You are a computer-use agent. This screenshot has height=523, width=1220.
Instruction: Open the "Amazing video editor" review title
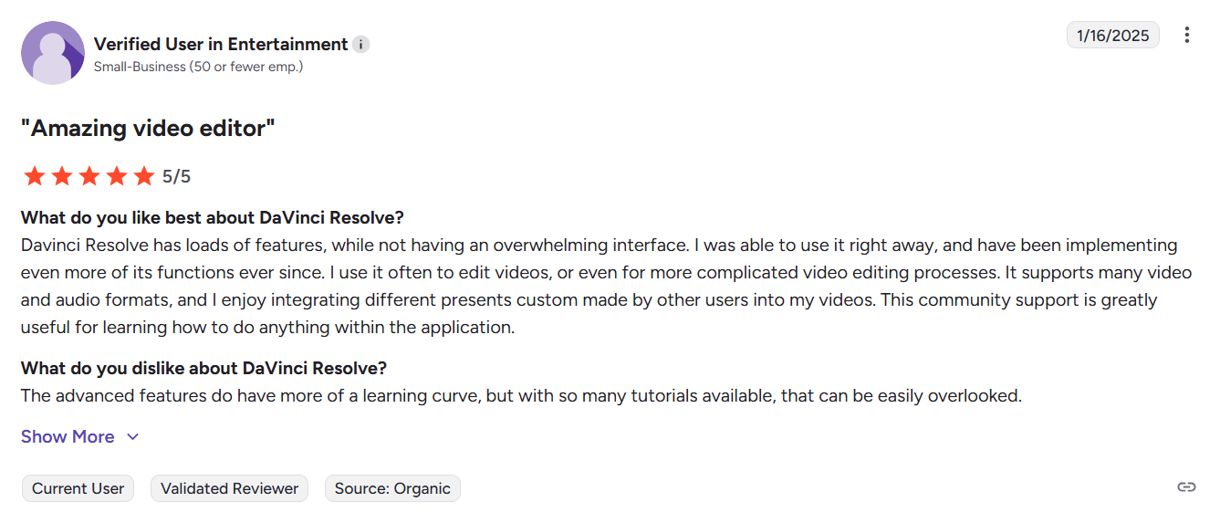coord(148,129)
